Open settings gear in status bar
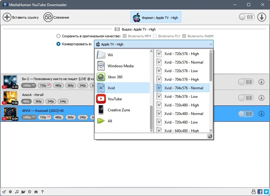Image resolution: width=270 pixels, height=196 pixels. pyautogui.click(x=10, y=192)
